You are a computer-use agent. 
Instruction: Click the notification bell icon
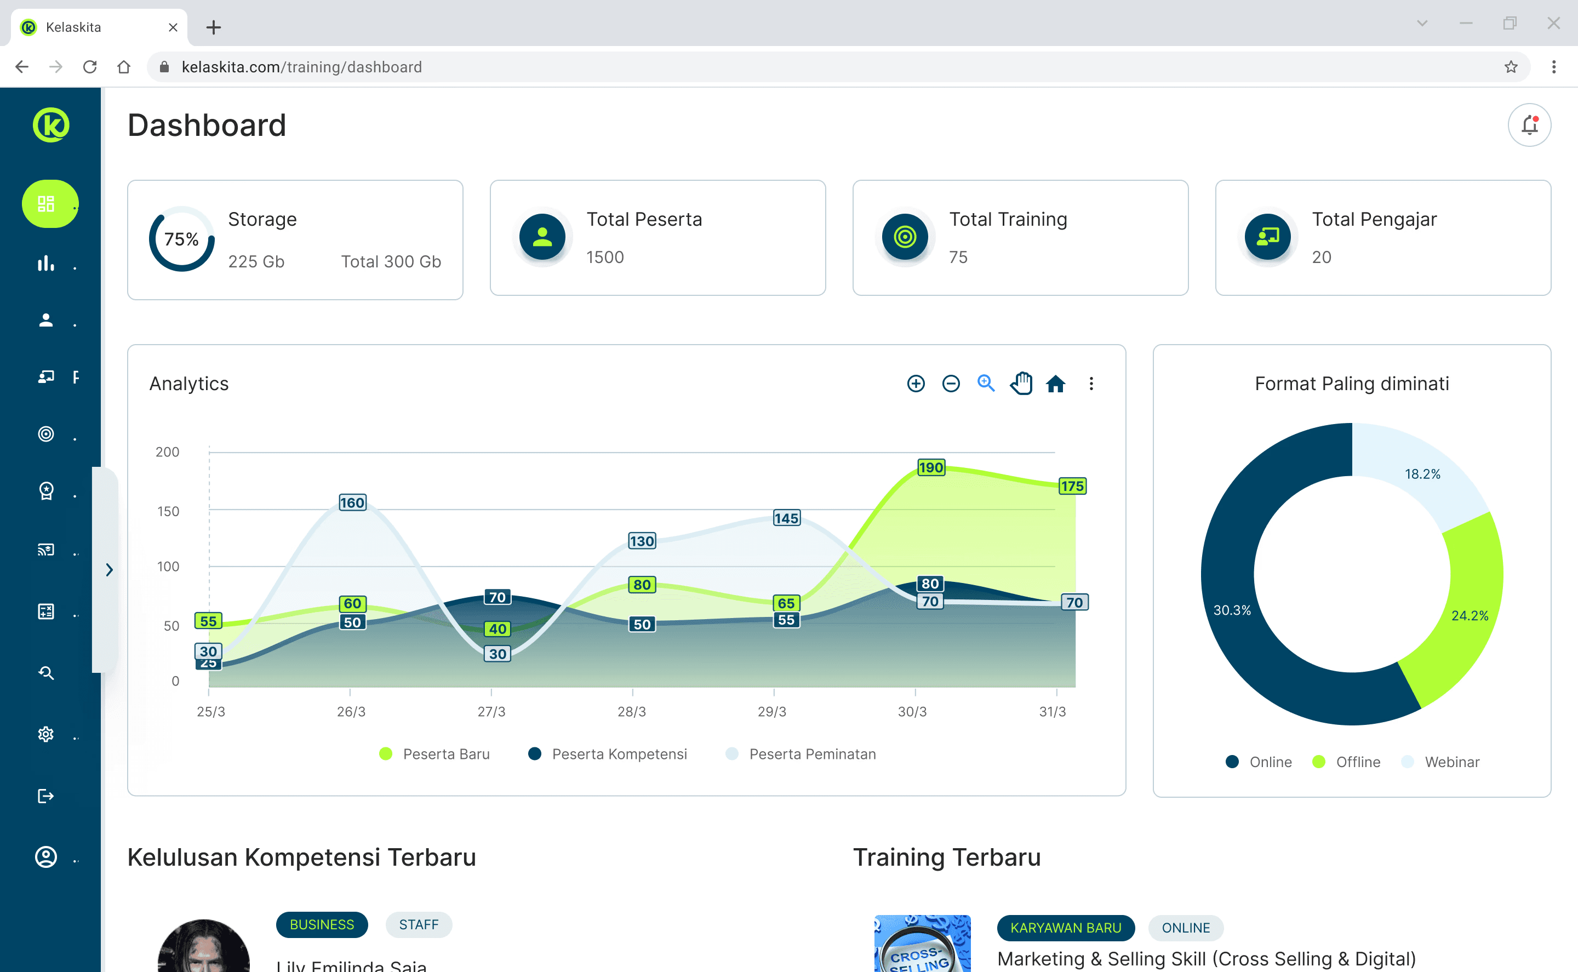1529,125
